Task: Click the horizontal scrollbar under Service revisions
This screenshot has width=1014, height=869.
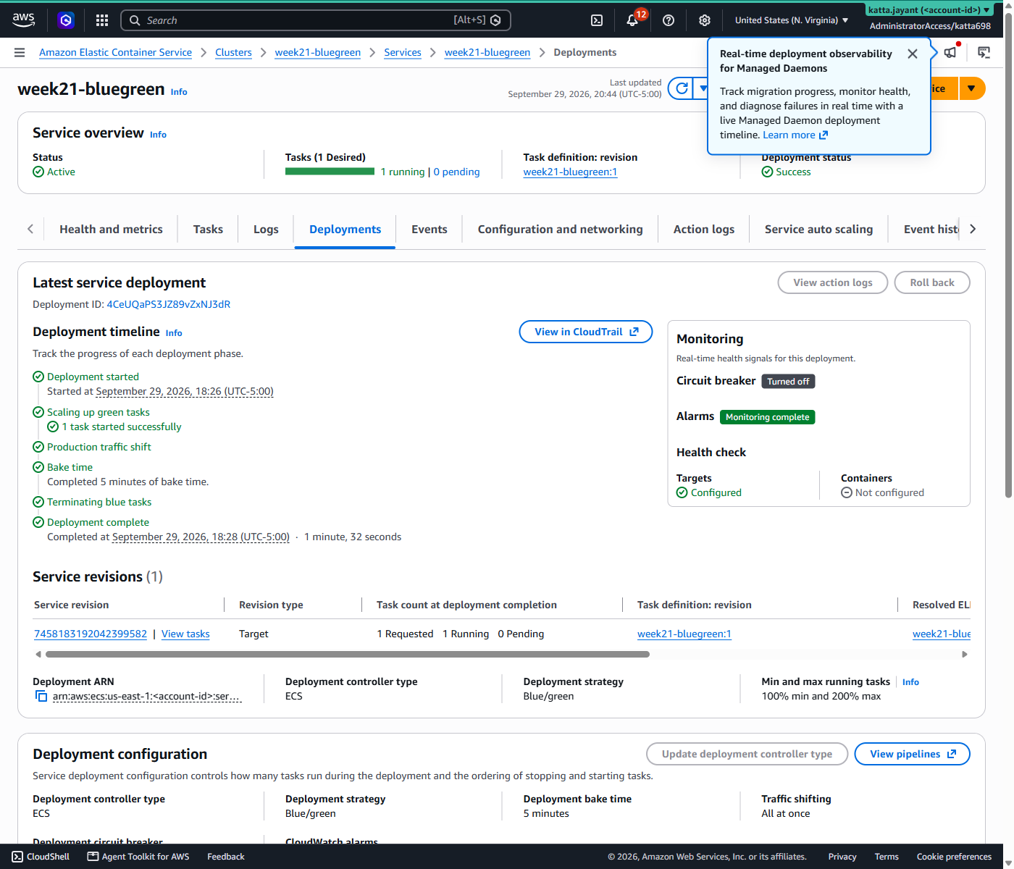Action: 348,654
